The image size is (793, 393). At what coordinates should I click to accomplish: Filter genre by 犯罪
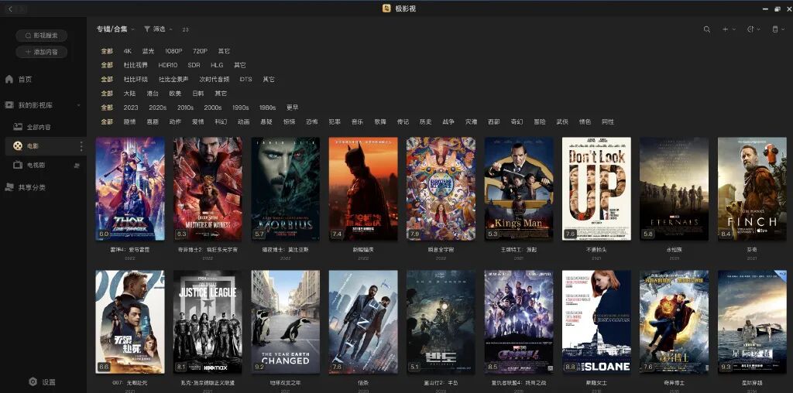(x=335, y=121)
